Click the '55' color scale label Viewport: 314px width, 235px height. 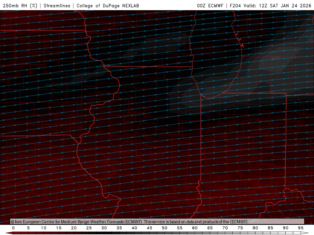tap(180, 228)
